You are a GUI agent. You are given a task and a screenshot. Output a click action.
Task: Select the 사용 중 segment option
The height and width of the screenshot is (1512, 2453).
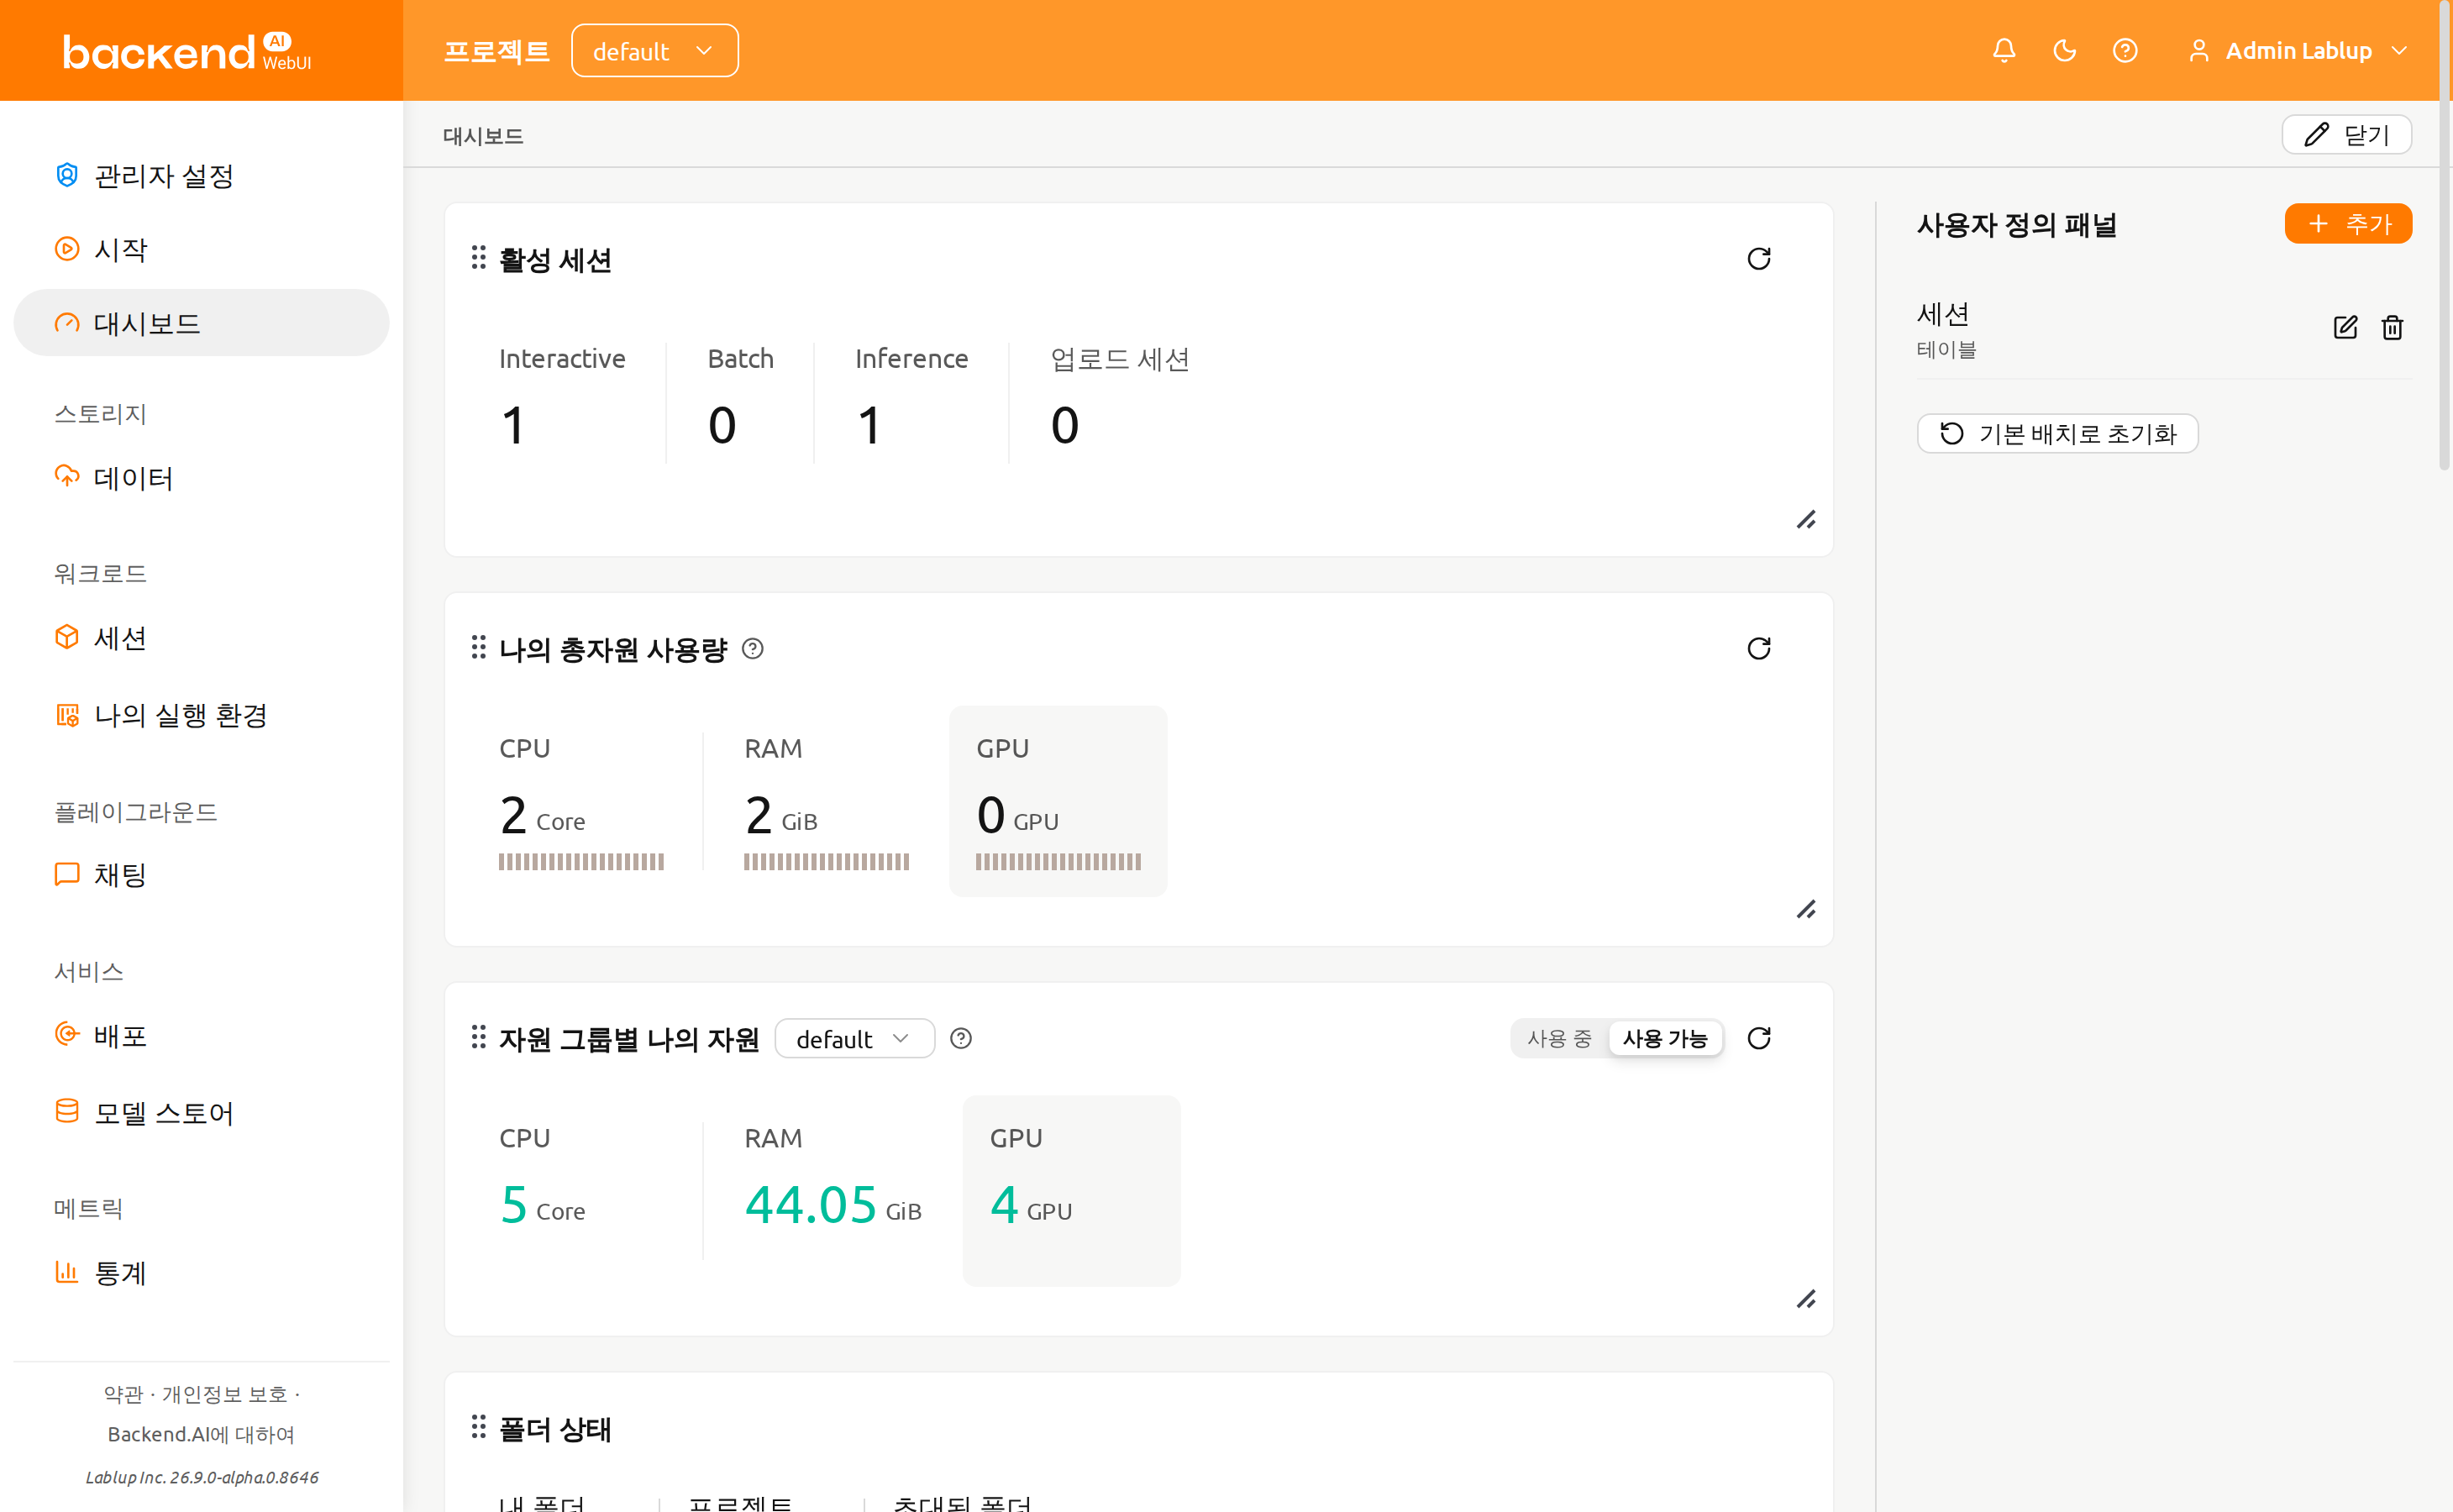[x=1558, y=1039]
